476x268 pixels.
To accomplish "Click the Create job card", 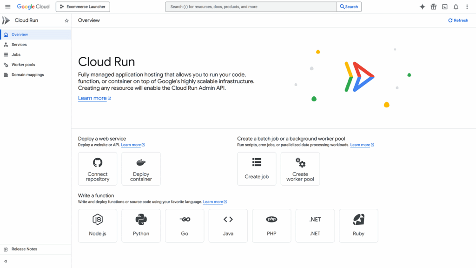I will pos(257,169).
